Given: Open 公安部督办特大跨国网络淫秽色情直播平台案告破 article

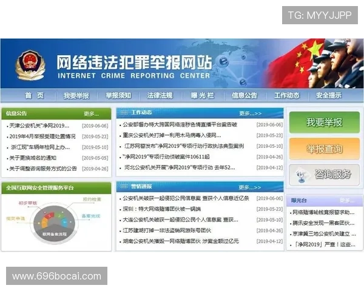Looking at the screenshot, I should tap(180, 125).
